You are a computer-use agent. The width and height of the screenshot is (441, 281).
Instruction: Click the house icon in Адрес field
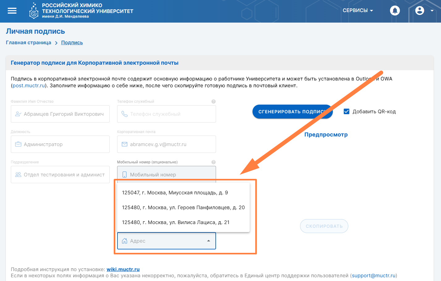[x=125, y=241]
